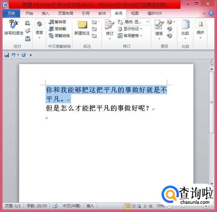The height and width of the screenshot is (212, 217).
Task: Switch to the 开始 tab
Action: coord(29,13)
